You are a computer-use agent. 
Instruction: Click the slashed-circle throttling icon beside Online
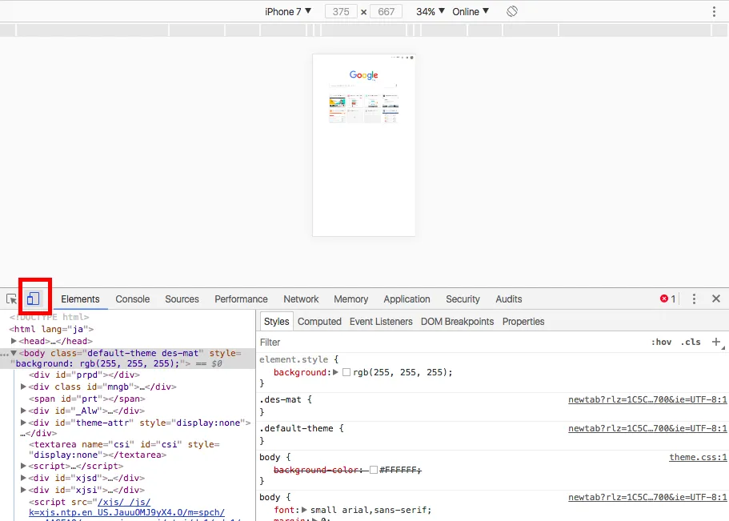click(512, 11)
